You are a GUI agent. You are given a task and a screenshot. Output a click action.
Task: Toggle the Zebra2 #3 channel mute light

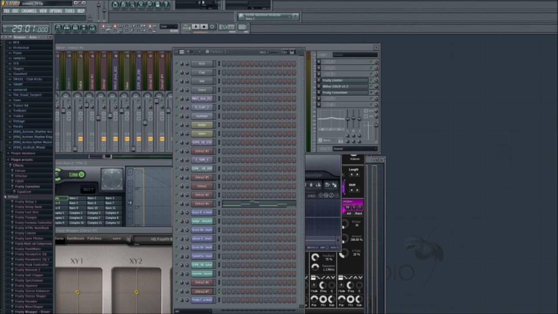pos(177,151)
